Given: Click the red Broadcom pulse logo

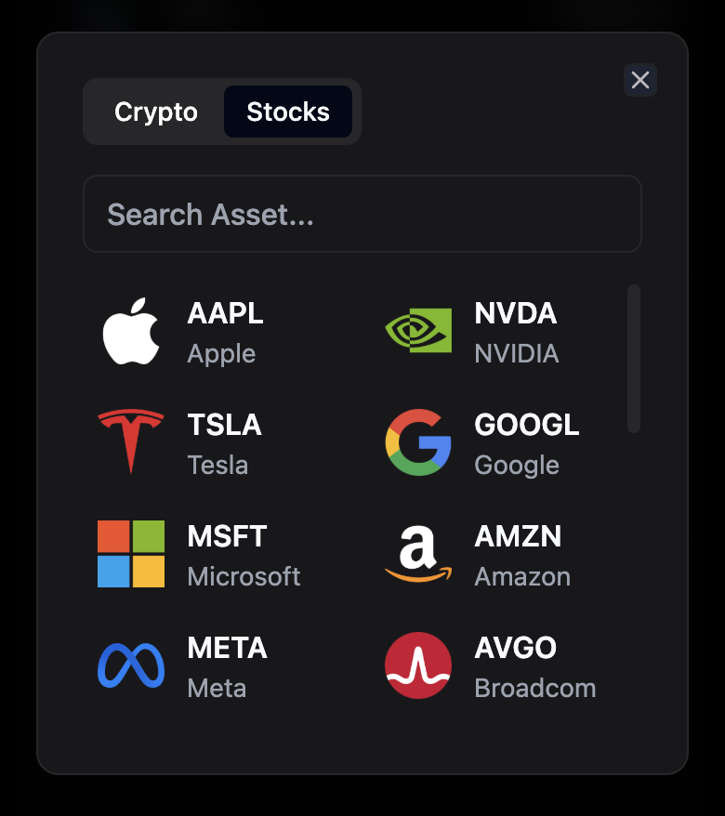Looking at the screenshot, I should [x=418, y=665].
